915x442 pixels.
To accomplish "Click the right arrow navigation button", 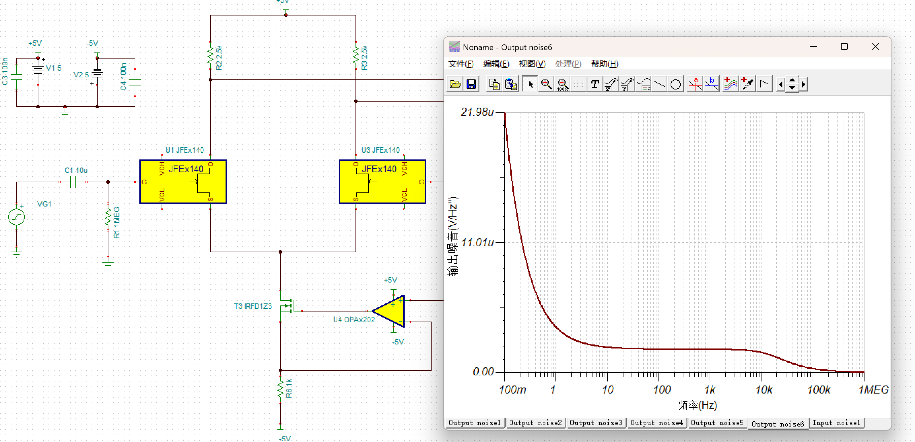I will [x=803, y=84].
